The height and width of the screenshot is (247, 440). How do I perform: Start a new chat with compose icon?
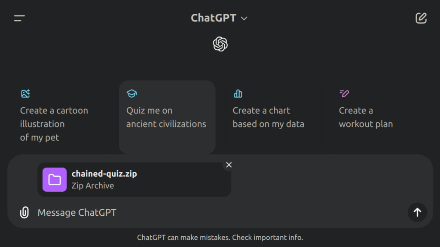(421, 18)
